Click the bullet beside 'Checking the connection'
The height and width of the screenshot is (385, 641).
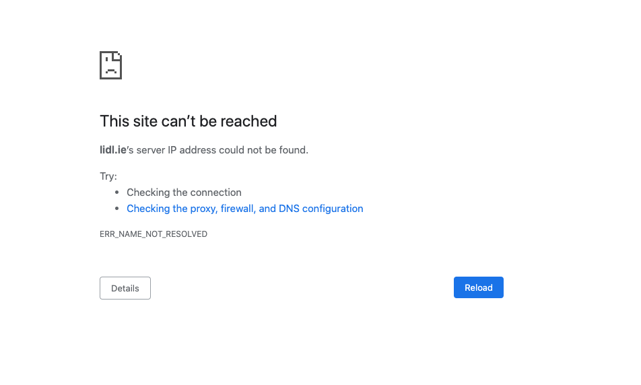click(117, 192)
